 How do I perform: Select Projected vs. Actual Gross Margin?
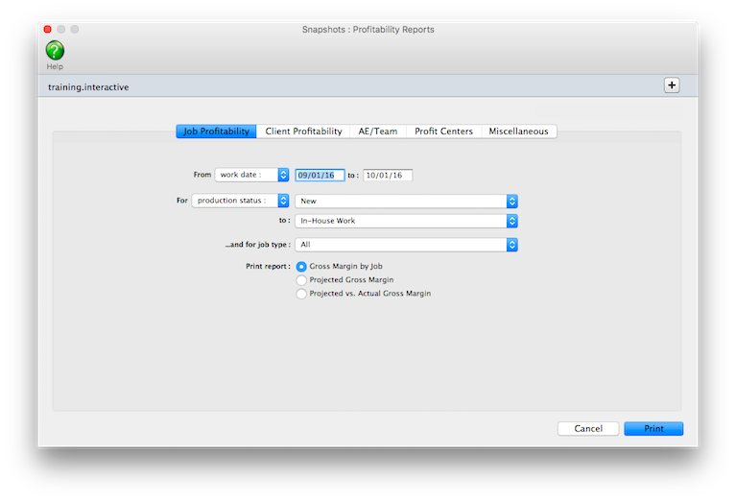302,294
